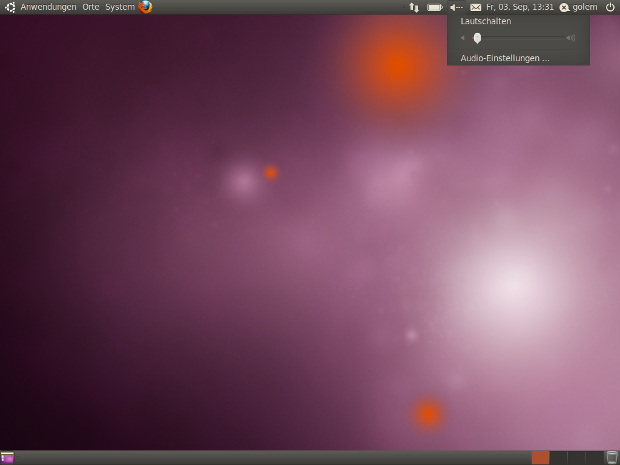Open the network connections indicator
620x465 pixels.
414,7
